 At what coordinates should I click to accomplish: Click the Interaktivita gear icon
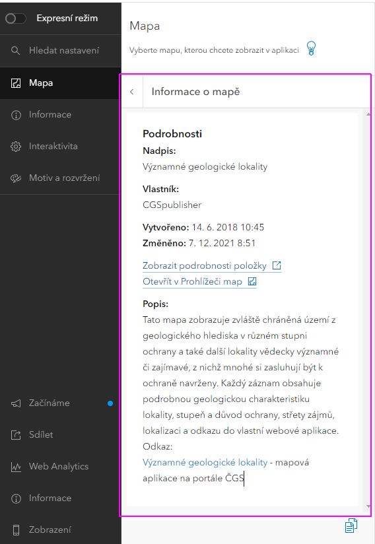pyautogui.click(x=16, y=147)
